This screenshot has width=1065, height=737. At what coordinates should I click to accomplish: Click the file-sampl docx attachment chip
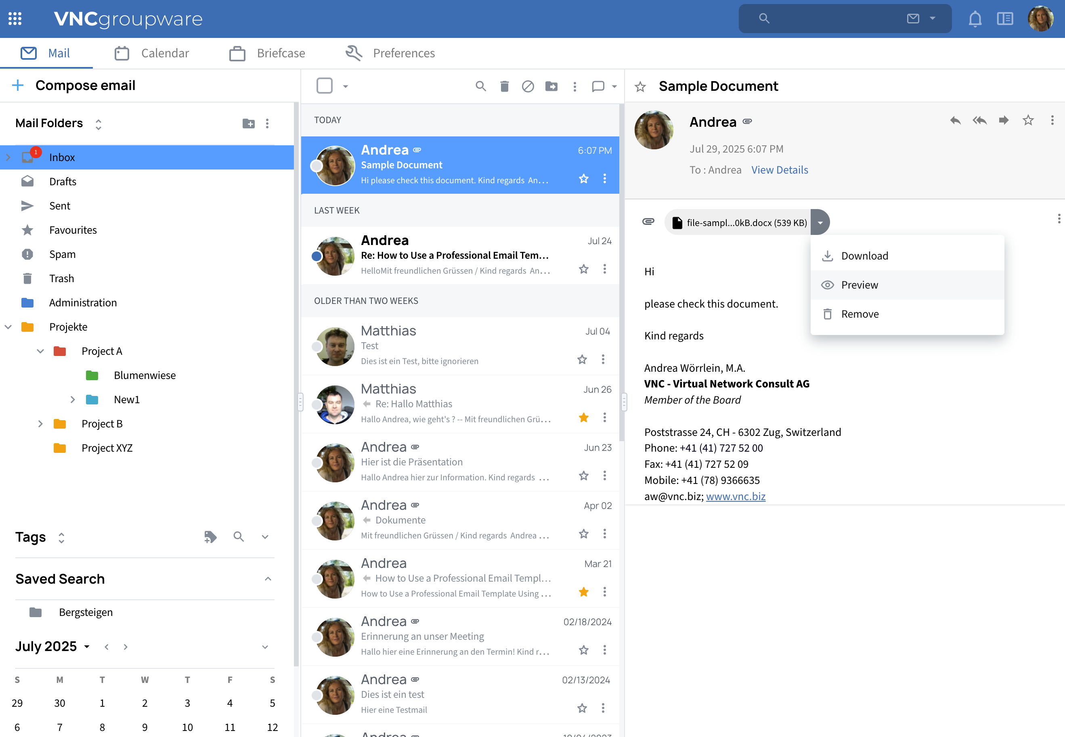click(x=738, y=222)
